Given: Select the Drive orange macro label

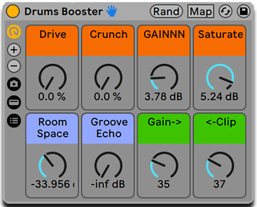Looking at the screenshot, I should 52,41.
